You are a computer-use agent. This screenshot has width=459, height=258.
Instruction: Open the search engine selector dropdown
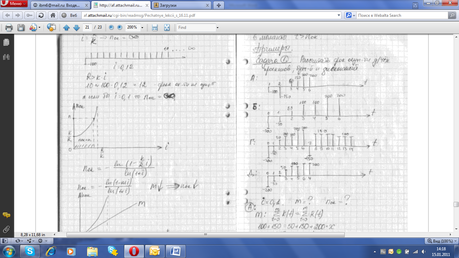pos(351,15)
